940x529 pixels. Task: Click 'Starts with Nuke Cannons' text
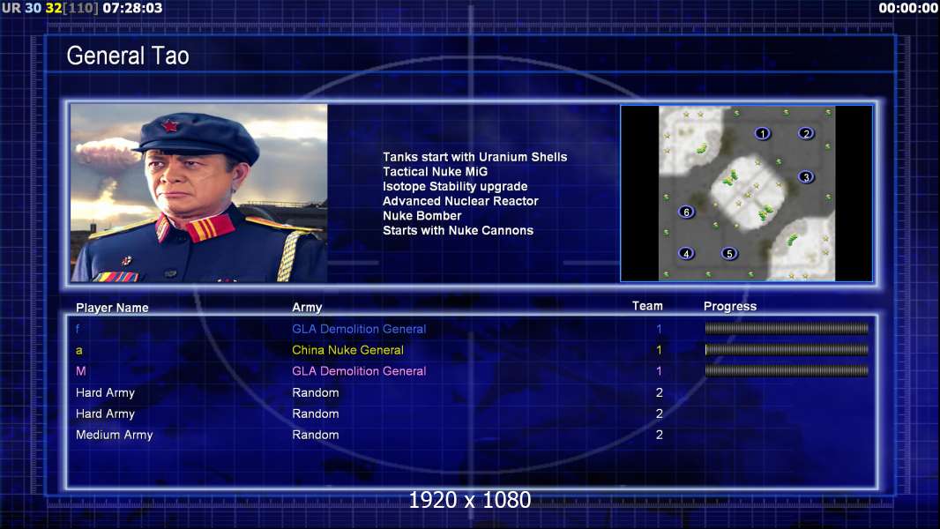click(458, 231)
